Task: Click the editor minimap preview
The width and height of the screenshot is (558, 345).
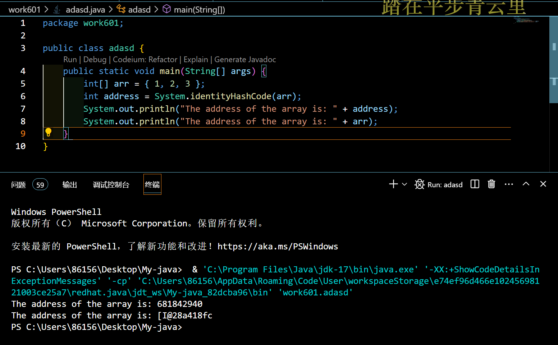Action: 526,20
